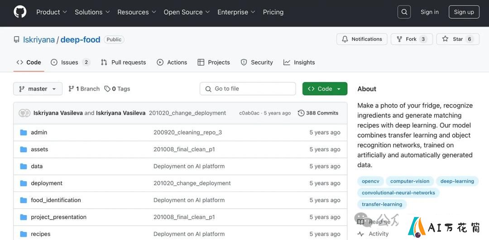The height and width of the screenshot is (240, 489).
Task: Expand the Product menu
Action: click(x=52, y=12)
